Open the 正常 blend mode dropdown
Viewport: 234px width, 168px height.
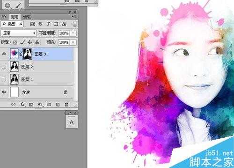[19, 33]
